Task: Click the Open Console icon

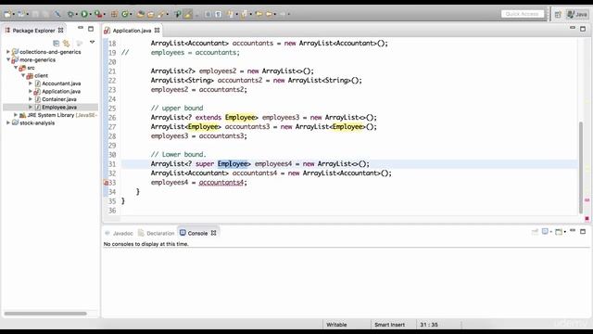Action: (x=558, y=231)
